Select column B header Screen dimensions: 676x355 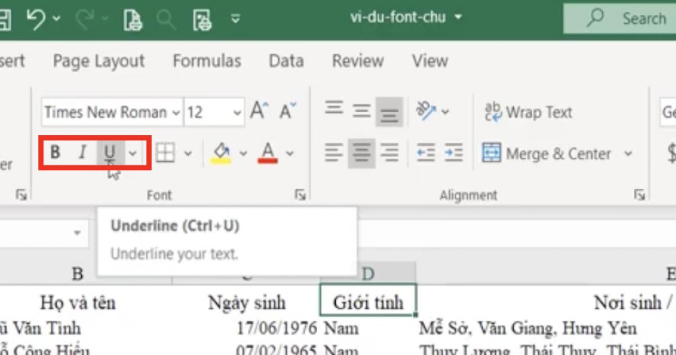tap(78, 274)
